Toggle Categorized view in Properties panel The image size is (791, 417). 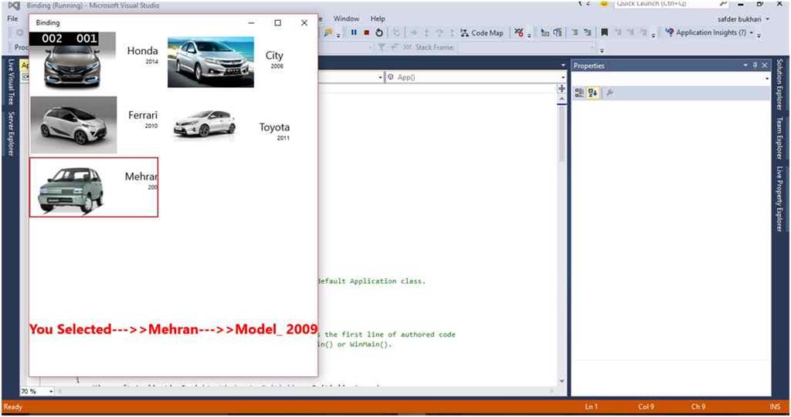[579, 92]
